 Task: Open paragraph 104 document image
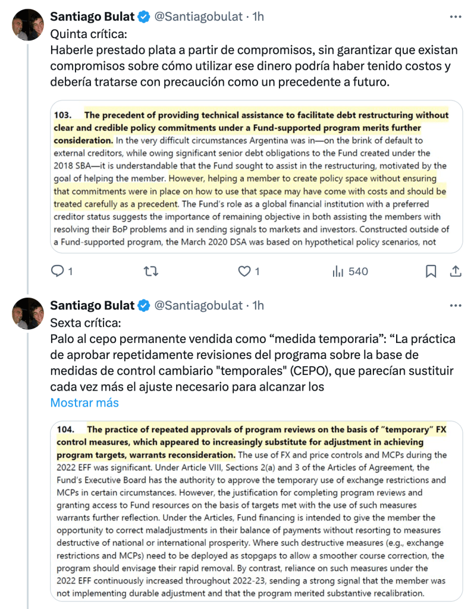[x=256, y=512]
